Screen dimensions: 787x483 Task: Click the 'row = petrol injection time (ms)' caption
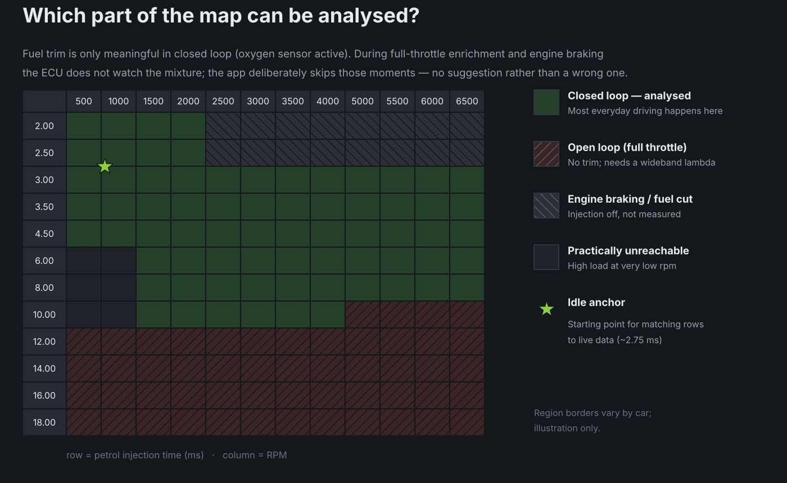point(135,455)
